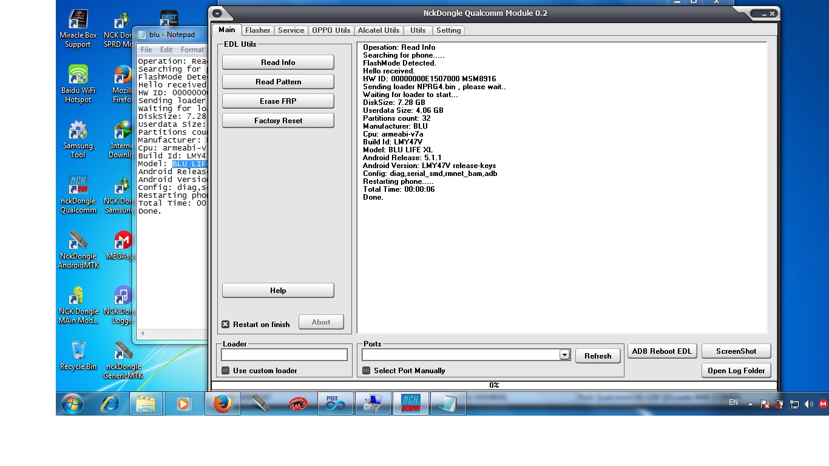Refresh the ports list

598,356
